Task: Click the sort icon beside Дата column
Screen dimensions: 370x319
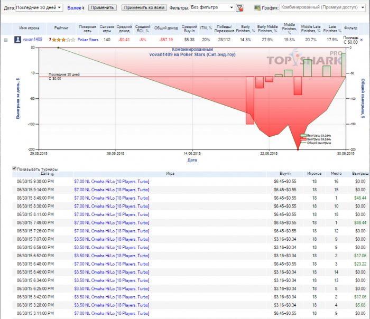Action: point(52,174)
